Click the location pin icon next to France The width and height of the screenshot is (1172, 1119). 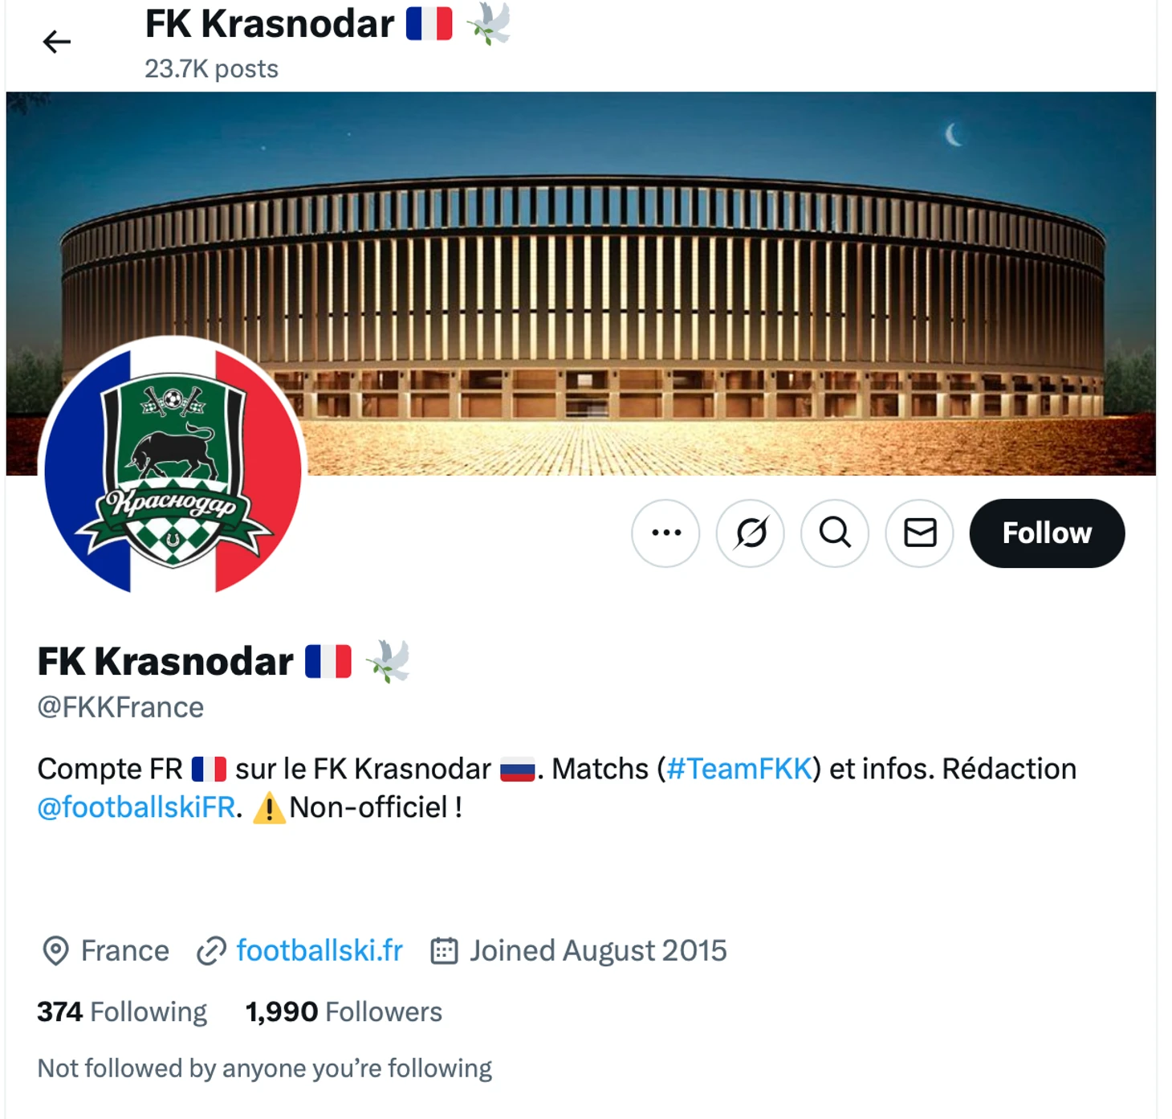coord(55,951)
